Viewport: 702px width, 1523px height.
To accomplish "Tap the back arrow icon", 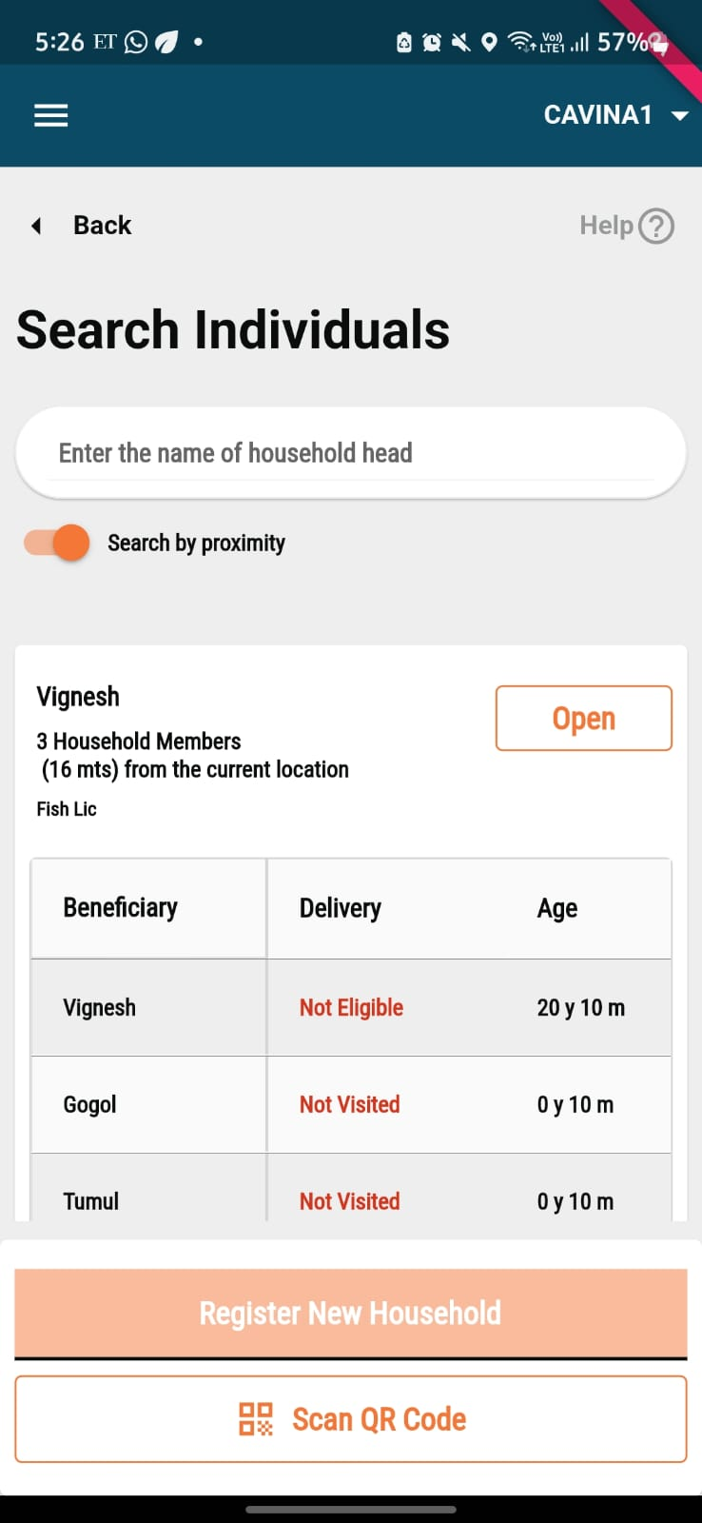I will 37,226.
